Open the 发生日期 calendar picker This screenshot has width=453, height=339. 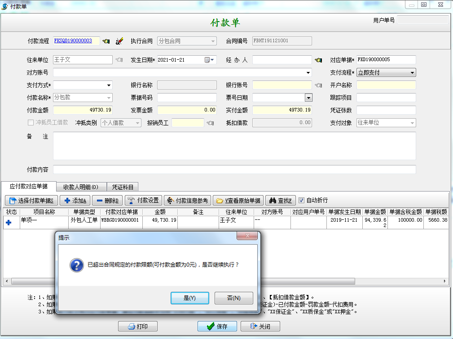tap(206, 59)
